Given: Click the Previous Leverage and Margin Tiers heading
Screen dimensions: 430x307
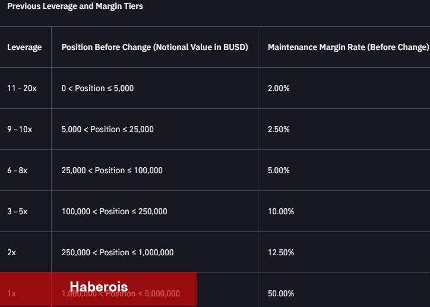Looking at the screenshot, I should click(x=75, y=6).
